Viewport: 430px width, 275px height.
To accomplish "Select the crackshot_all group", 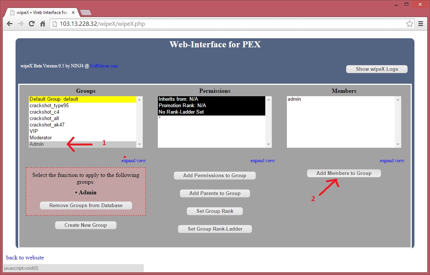I will pos(82,119).
